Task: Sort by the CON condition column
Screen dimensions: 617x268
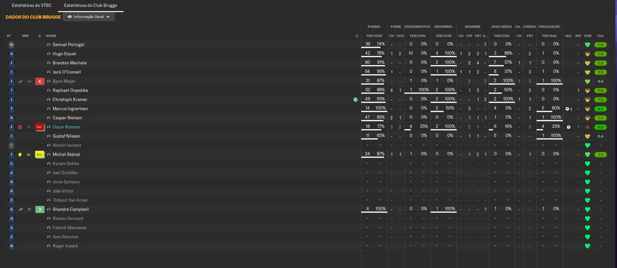Action: [x=588, y=36]
